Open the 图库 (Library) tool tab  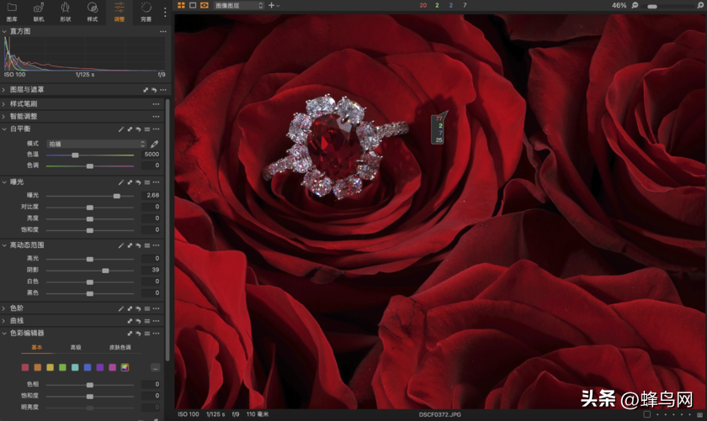pyautogui.click(x=12, y=12)
